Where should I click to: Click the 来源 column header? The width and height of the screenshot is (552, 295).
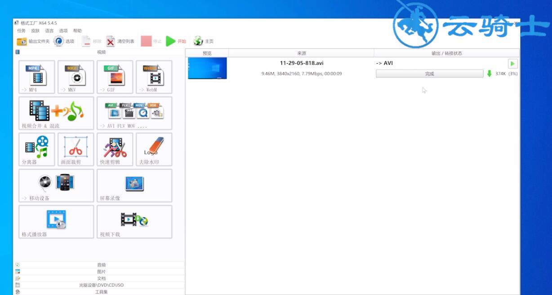(x=301, y=53)
